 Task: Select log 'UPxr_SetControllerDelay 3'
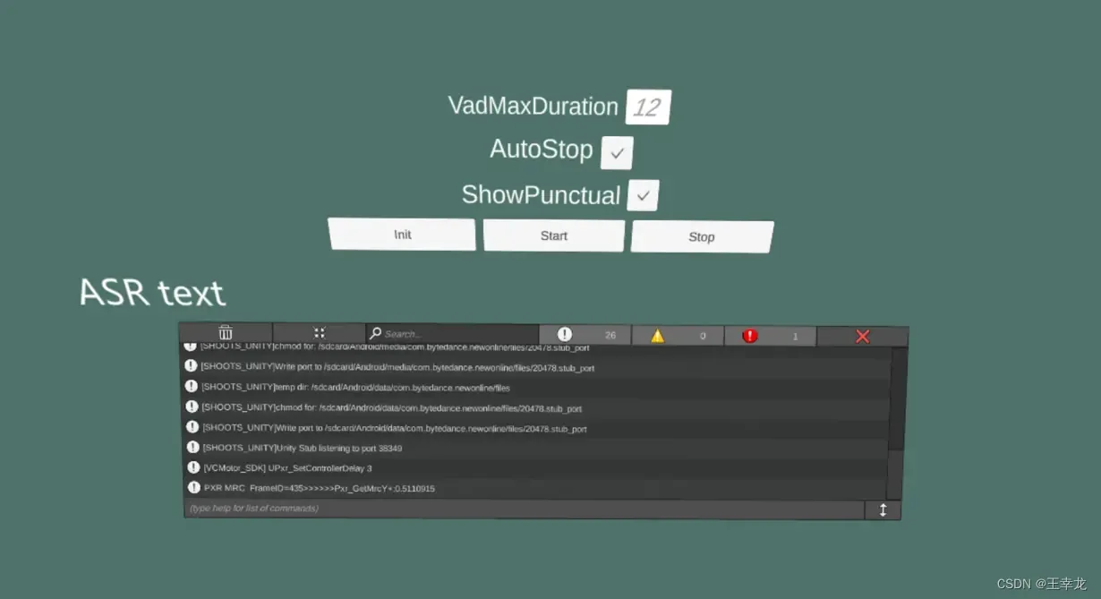point(537,467)
